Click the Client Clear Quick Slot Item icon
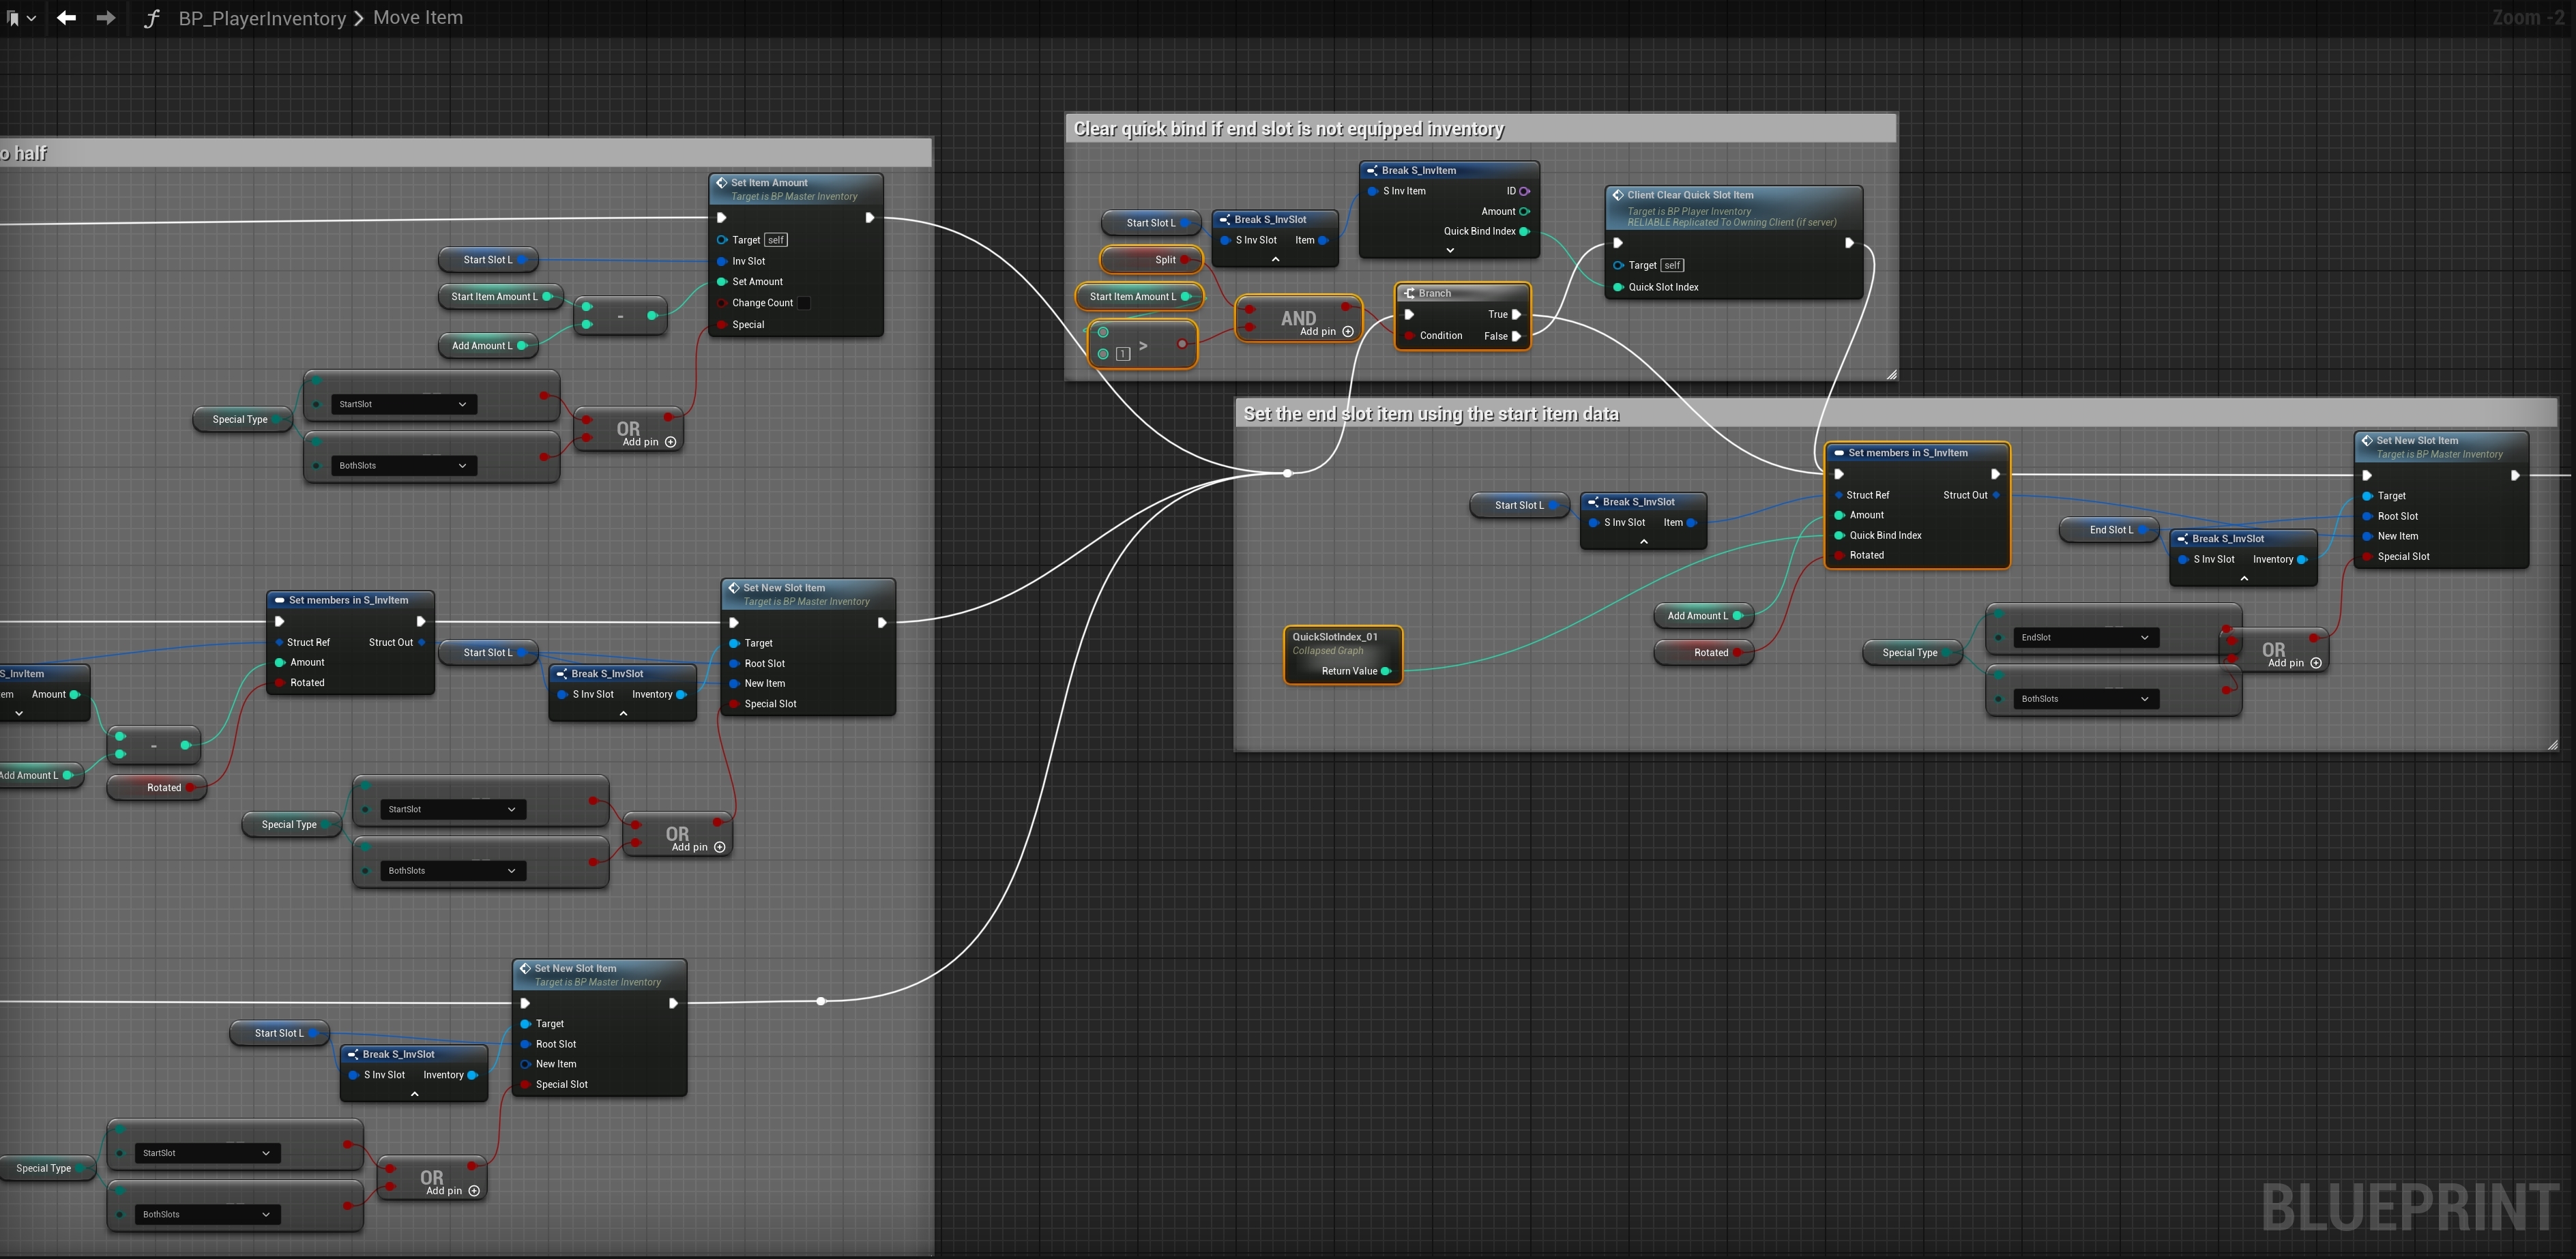Image resolution: width=2576 pixels, height=1259 pixels. coord(1618,195)
